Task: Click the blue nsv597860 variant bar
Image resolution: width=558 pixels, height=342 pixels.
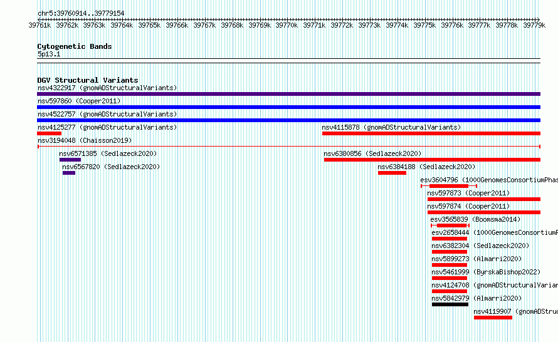Action: [288, 107]
